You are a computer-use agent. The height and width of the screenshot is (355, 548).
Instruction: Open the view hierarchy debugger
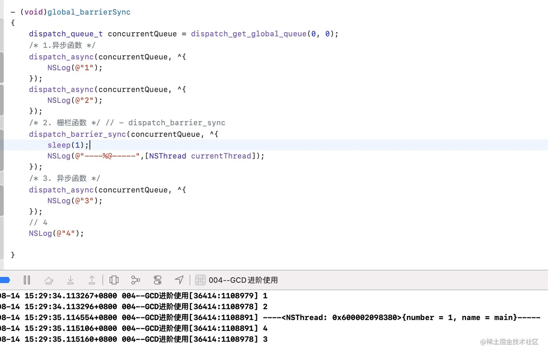tap(114, 280)
